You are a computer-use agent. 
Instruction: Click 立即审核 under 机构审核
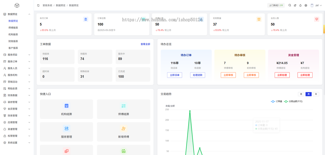coord(251,75)
